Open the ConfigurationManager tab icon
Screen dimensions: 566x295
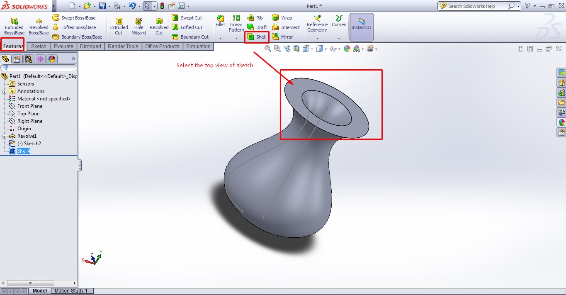[29, 59]
